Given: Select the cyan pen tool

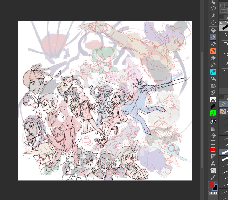Looking at the screenshot, I should (213, 72).
